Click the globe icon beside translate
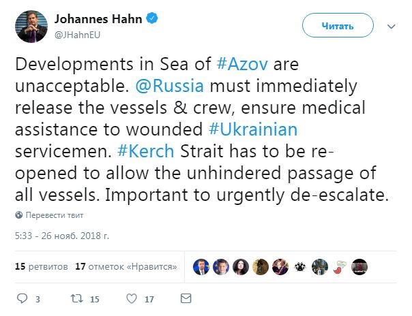Image resolution: width=412 pixels, height=316 pixels. point(19,215)
